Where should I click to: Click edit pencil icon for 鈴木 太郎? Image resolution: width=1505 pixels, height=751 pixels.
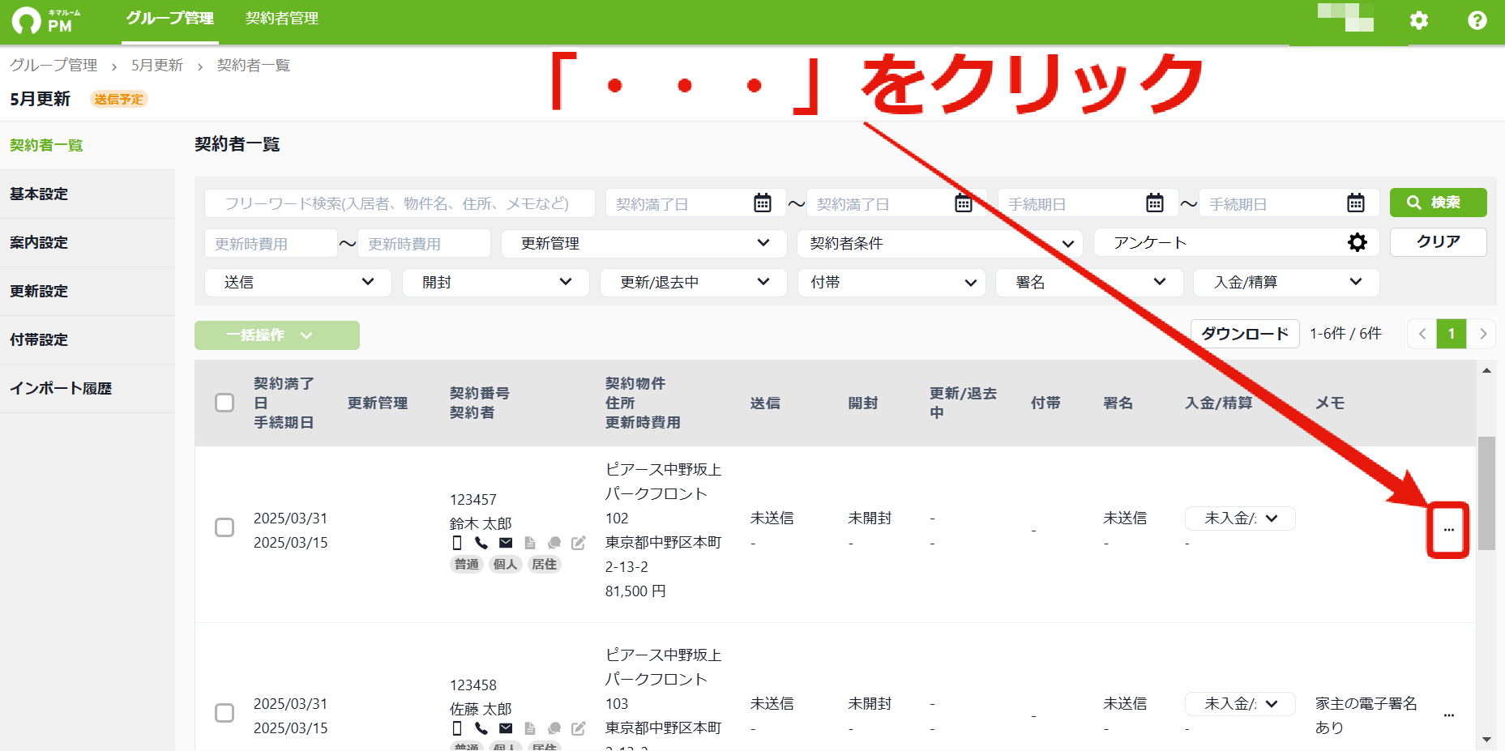578,543
